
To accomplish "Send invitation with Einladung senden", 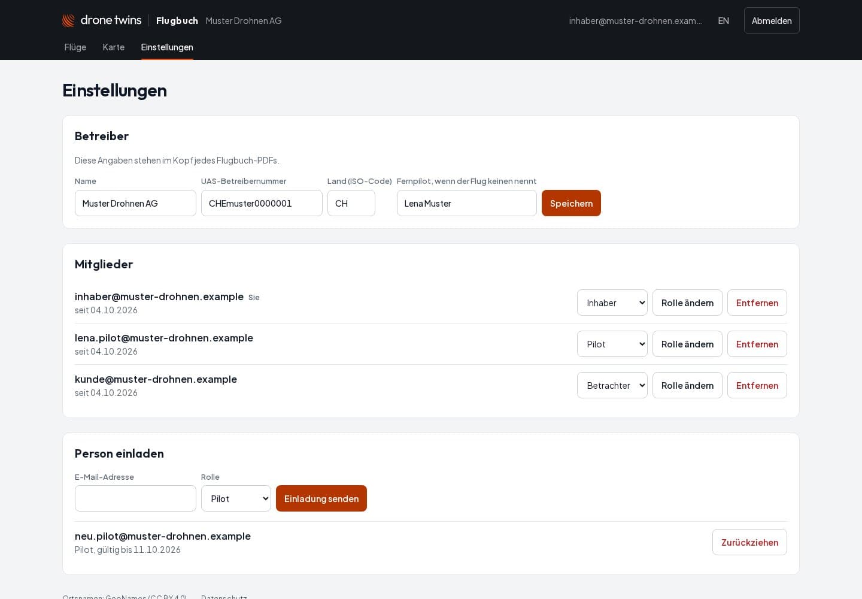I will pyautogui.click(x=321, y=498).
